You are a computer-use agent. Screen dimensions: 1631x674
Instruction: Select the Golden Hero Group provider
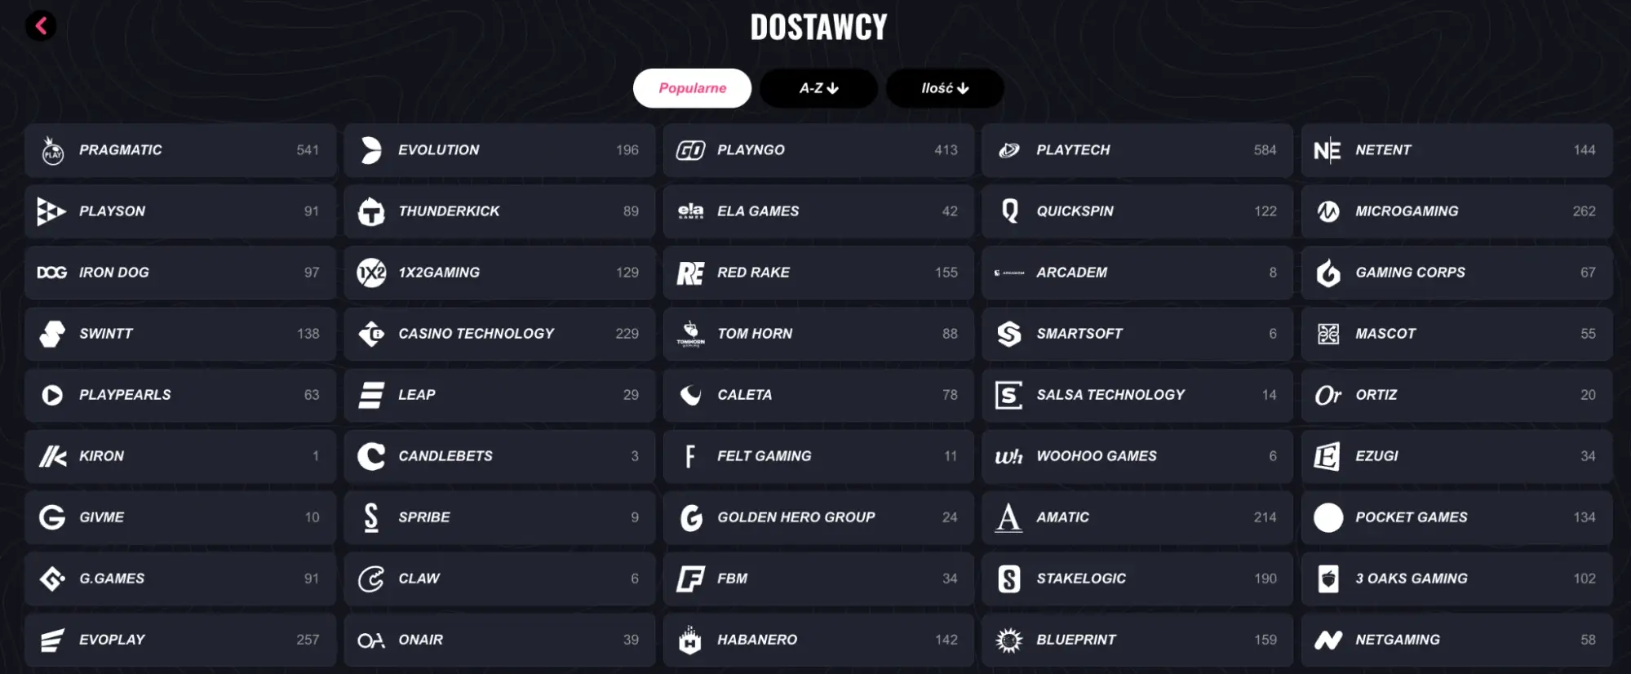pyautogui.click(x=818, y=517)
